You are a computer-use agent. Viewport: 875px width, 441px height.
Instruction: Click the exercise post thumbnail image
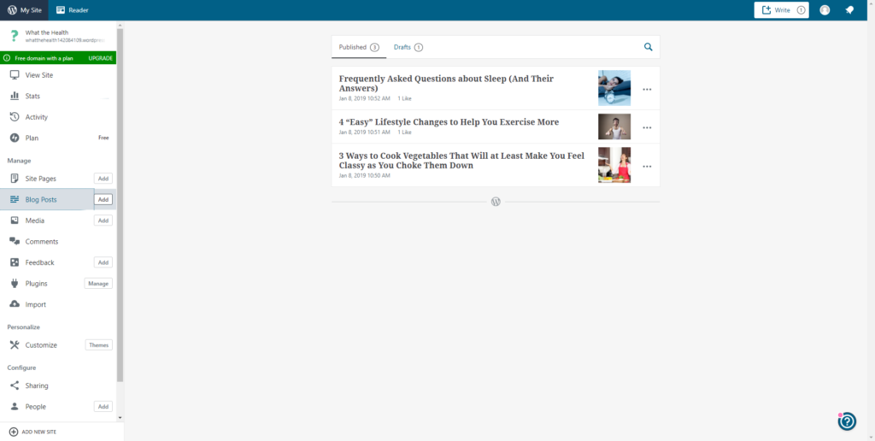point(614,126)
